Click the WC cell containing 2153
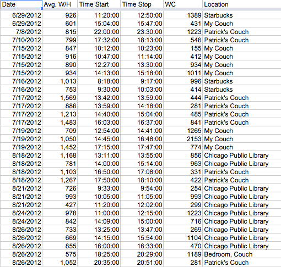 (x=183, y=139)
